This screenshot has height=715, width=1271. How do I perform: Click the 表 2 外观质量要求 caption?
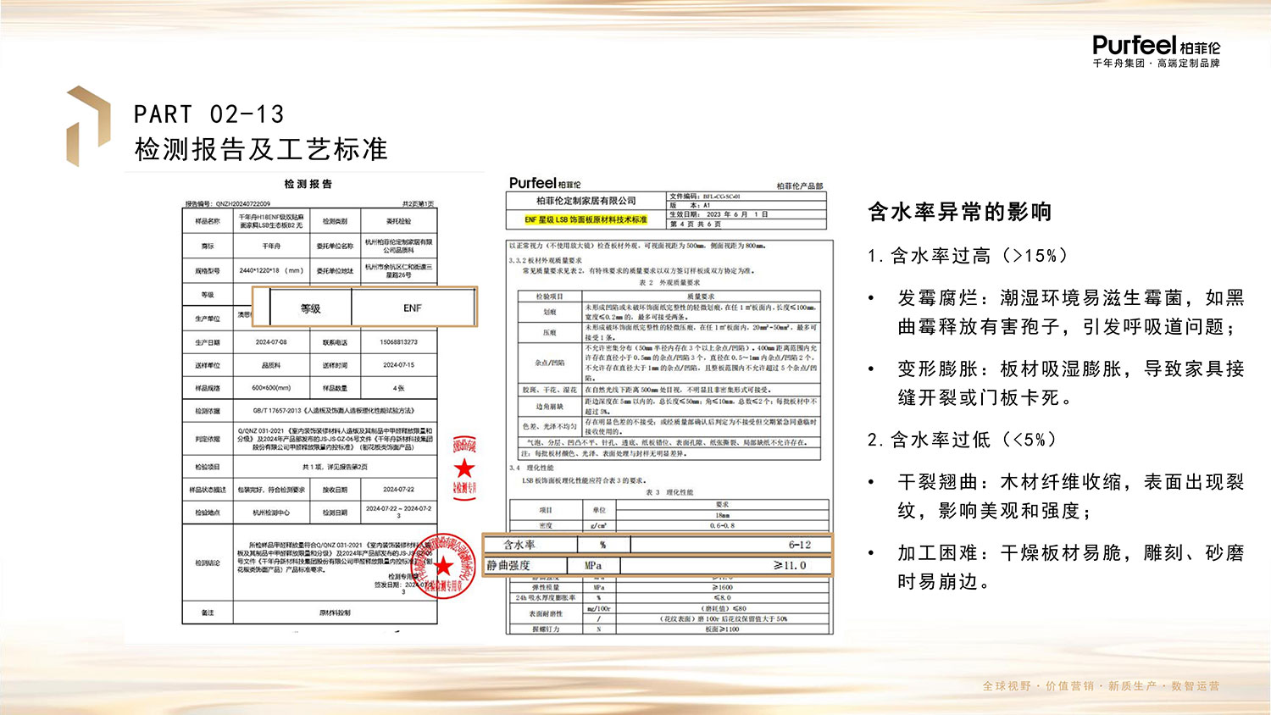pos(669,282)
